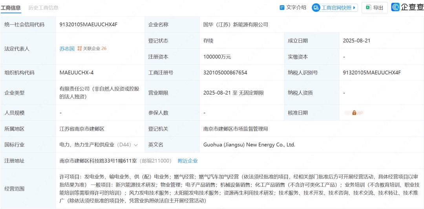
Task: Open legal representative 苏志国's profile link
Action: tap(67, 49)
